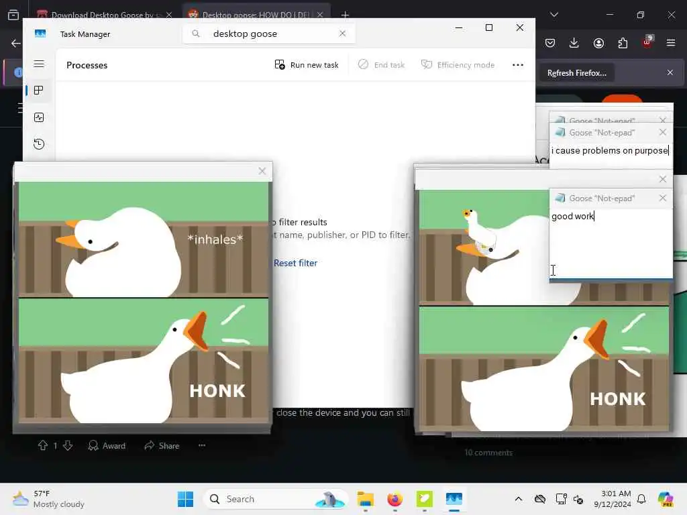
Task: Close the 'i cause problems on purpose' Not-epad
Action: click(x=662, y=132)
